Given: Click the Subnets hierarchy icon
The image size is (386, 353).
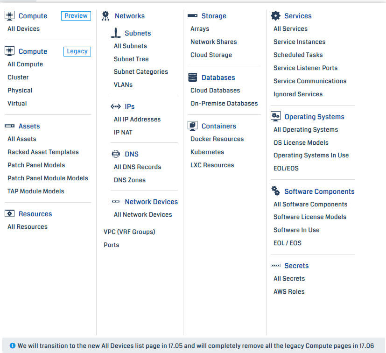Looking at the screenshot, I should [116, 33].
